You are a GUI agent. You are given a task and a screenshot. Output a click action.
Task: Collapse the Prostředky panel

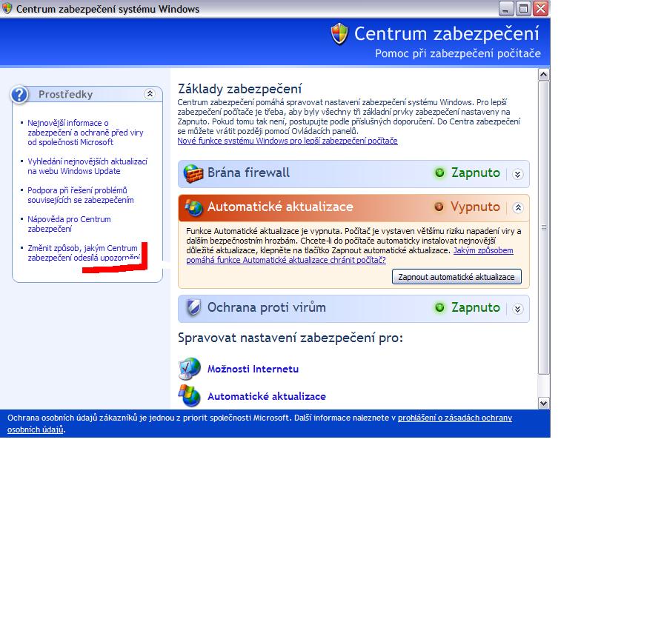(150, 94)
